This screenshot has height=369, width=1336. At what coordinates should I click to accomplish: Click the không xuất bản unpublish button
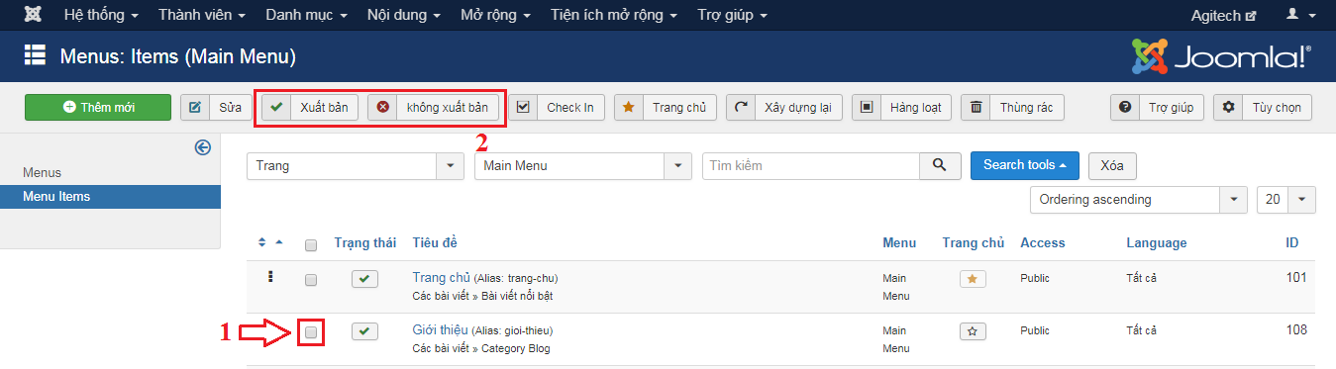[x=433, y=108]
